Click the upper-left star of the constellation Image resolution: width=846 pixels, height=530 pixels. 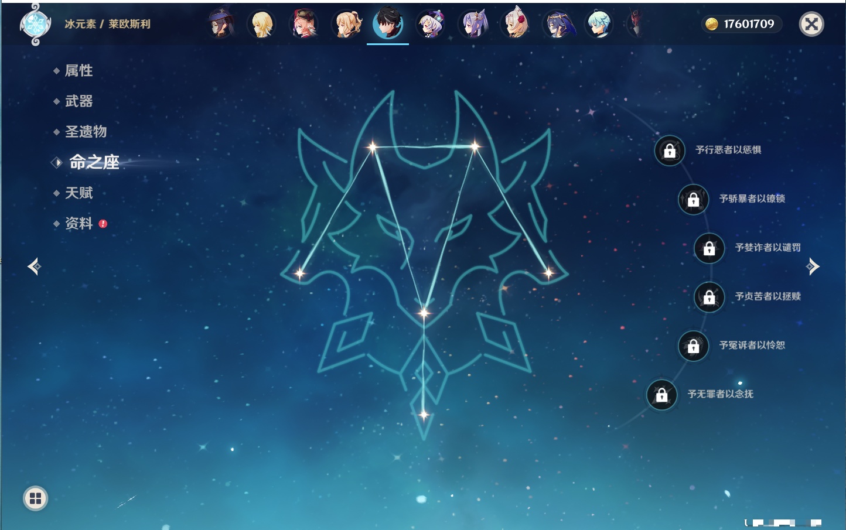pyautogui.click(x=372, y=146)
